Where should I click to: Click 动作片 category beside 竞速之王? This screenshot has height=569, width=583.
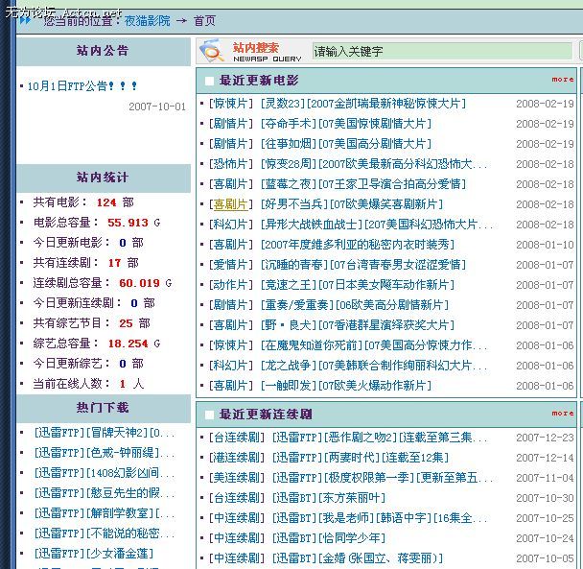(230, 285)
